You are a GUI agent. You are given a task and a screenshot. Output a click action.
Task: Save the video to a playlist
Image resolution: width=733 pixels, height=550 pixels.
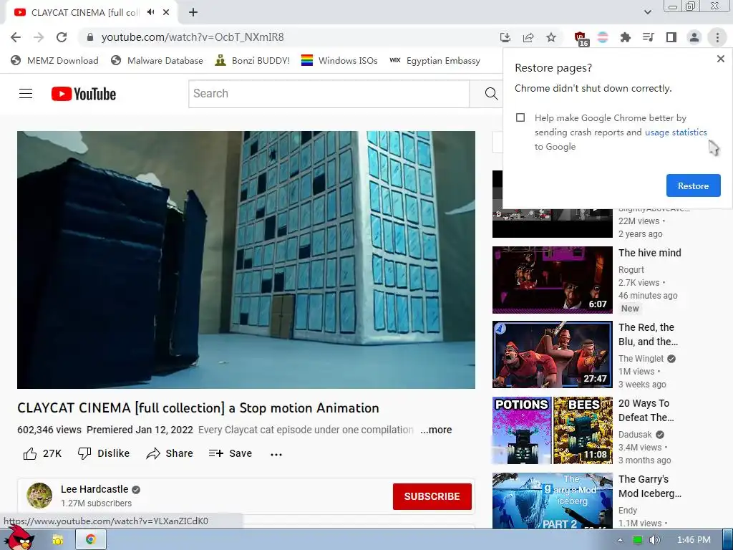[x=230, y=453]
